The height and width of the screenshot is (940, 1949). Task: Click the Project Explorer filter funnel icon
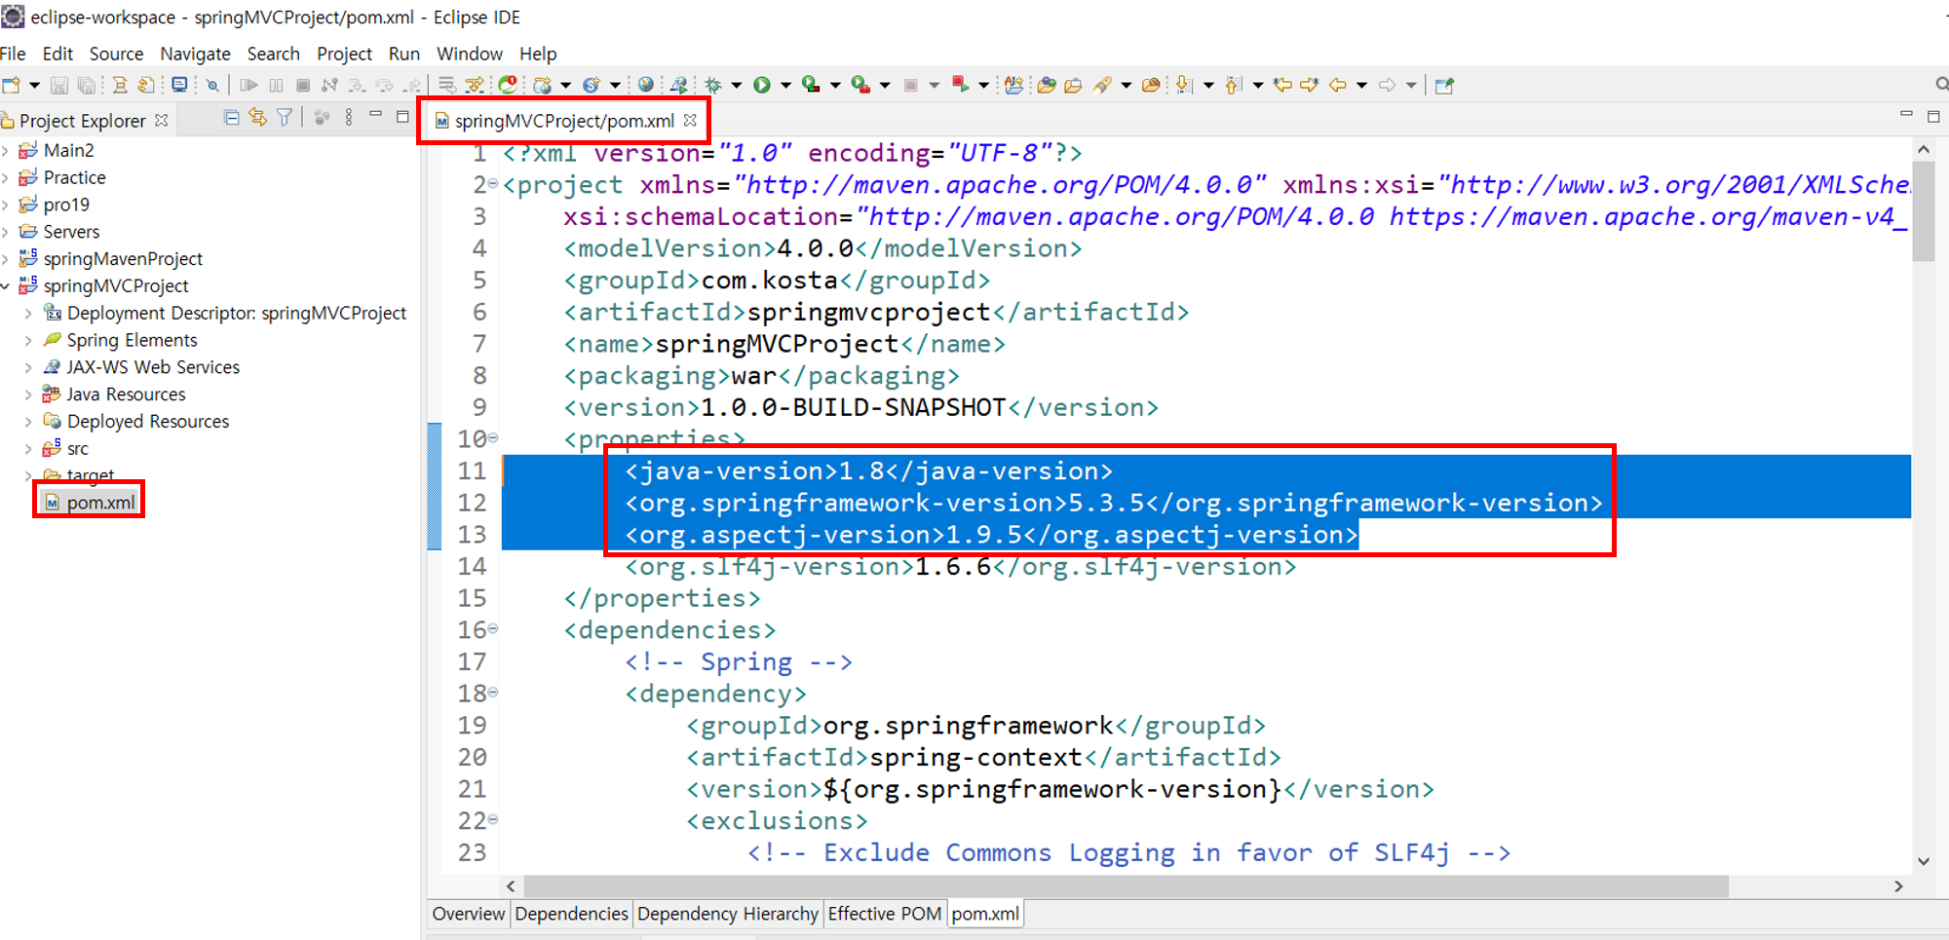pyautogui.click(x=285, y=117)
